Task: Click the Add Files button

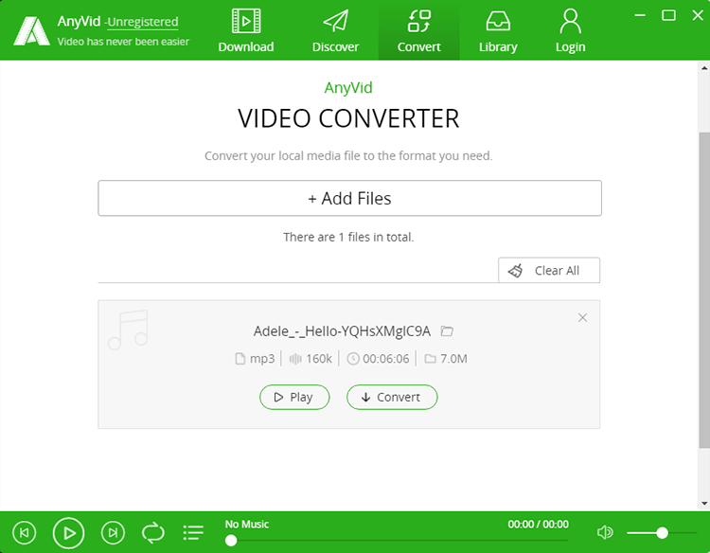Action: (349, 198)
